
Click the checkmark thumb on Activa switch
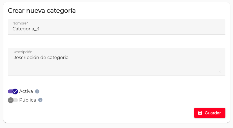15,91
